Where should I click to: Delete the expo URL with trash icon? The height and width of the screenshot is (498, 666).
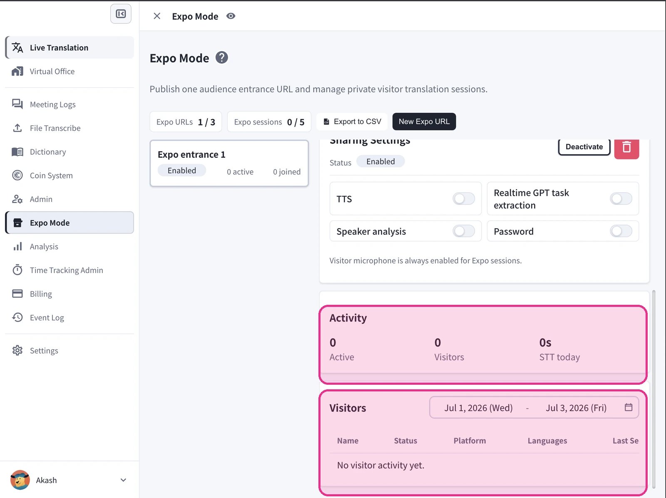626,147
